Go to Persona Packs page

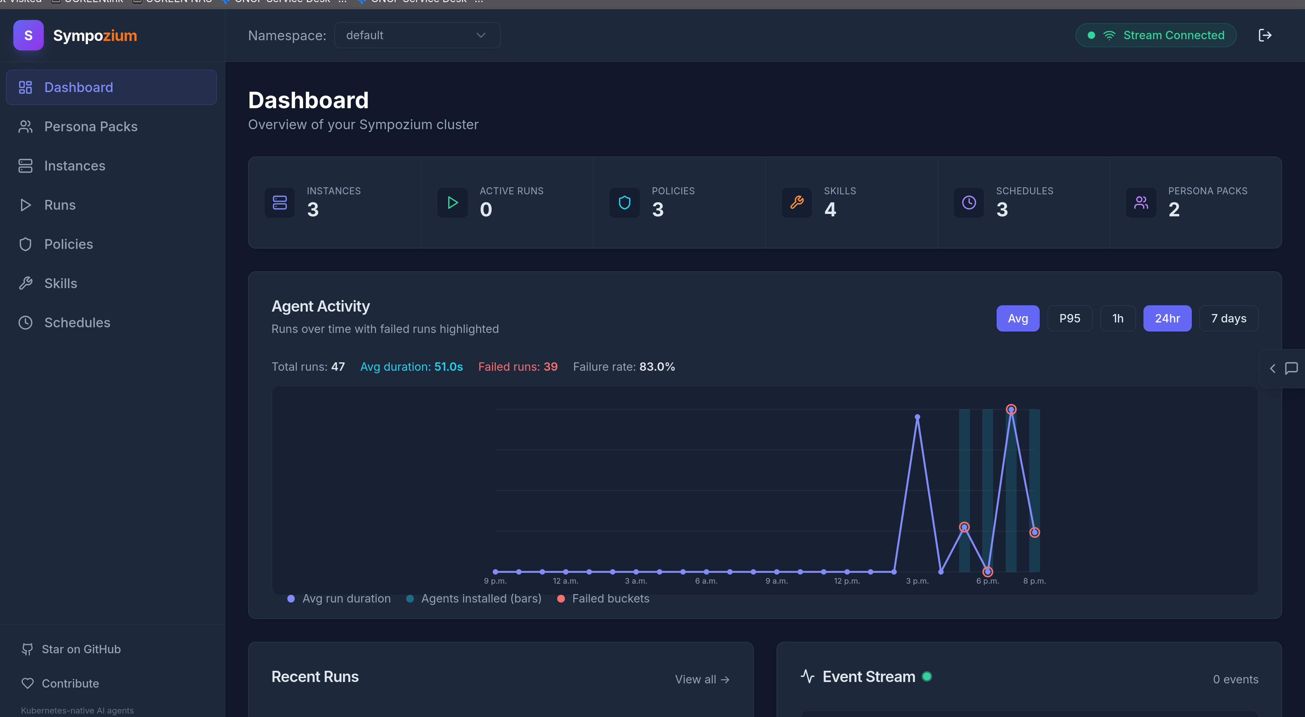coord(111,126)
